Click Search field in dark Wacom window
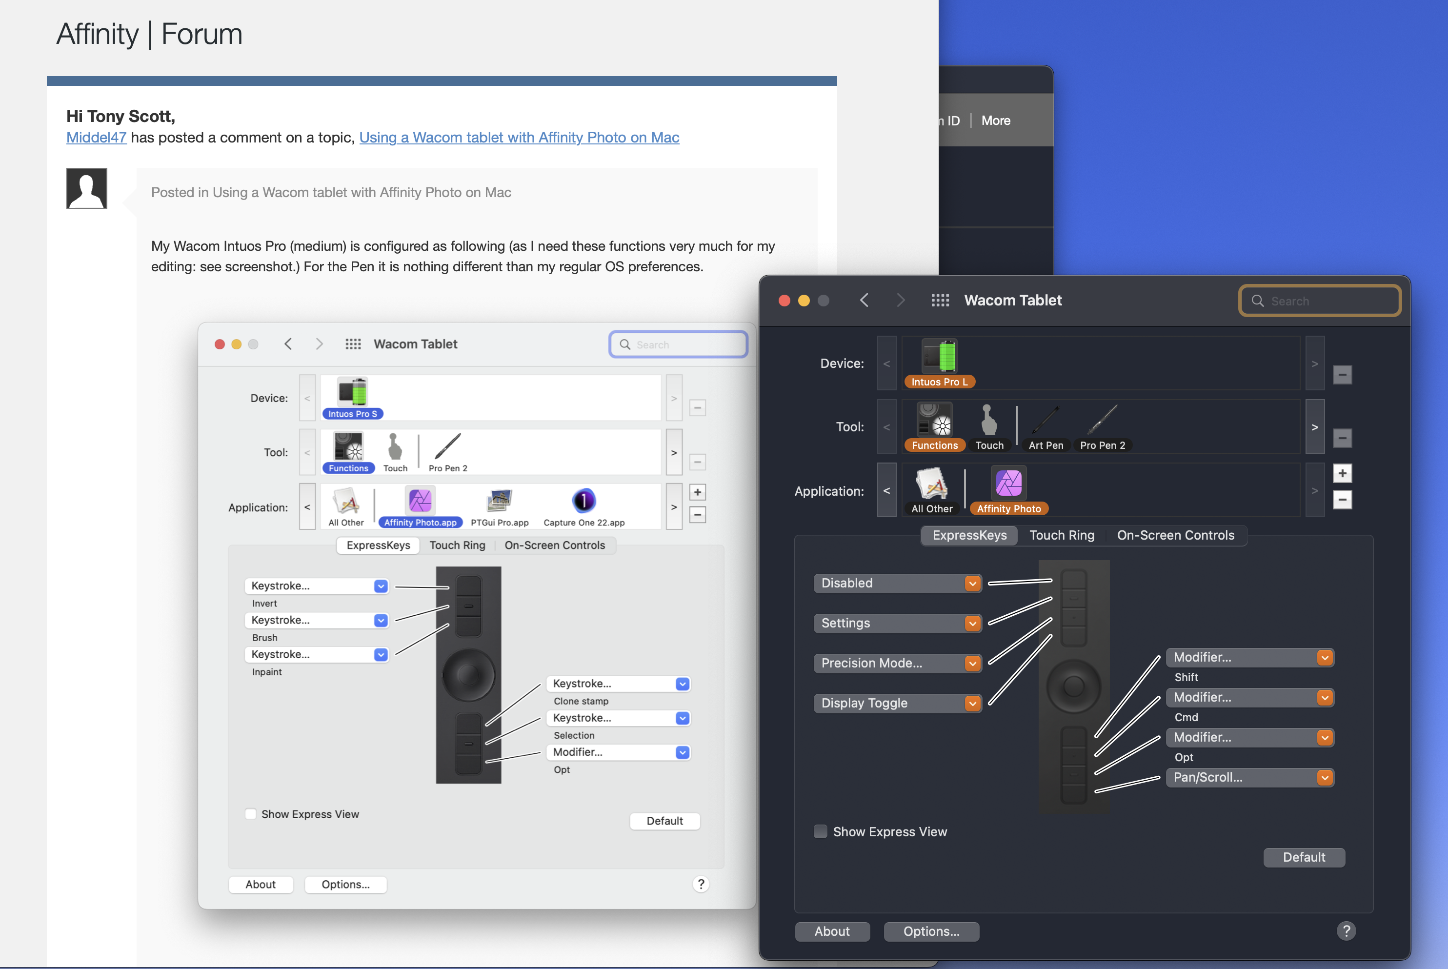The height and width of the screenshot is (969, 1448). 1320,301
